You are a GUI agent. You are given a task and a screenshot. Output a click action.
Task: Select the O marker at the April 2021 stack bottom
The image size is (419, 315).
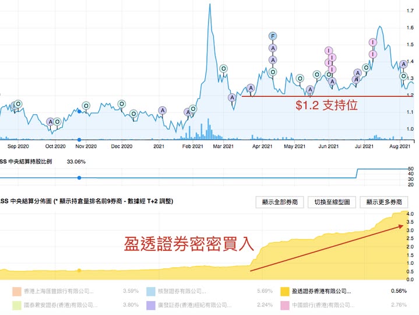pyautogui.click(x=273, y=72)
